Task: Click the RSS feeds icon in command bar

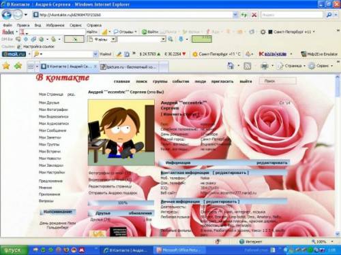Action: click(248, 66)
